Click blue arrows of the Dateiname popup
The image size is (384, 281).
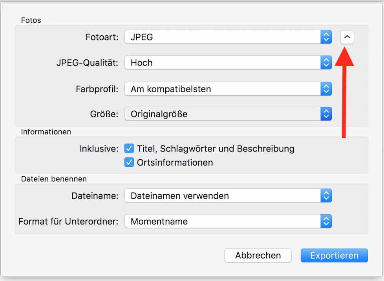tap(326, 195)
